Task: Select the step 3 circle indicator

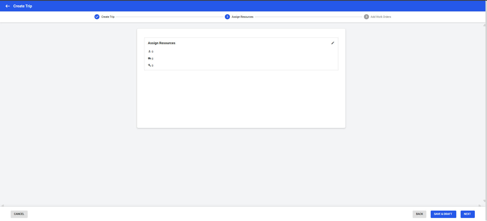Action: click(366, 17)
